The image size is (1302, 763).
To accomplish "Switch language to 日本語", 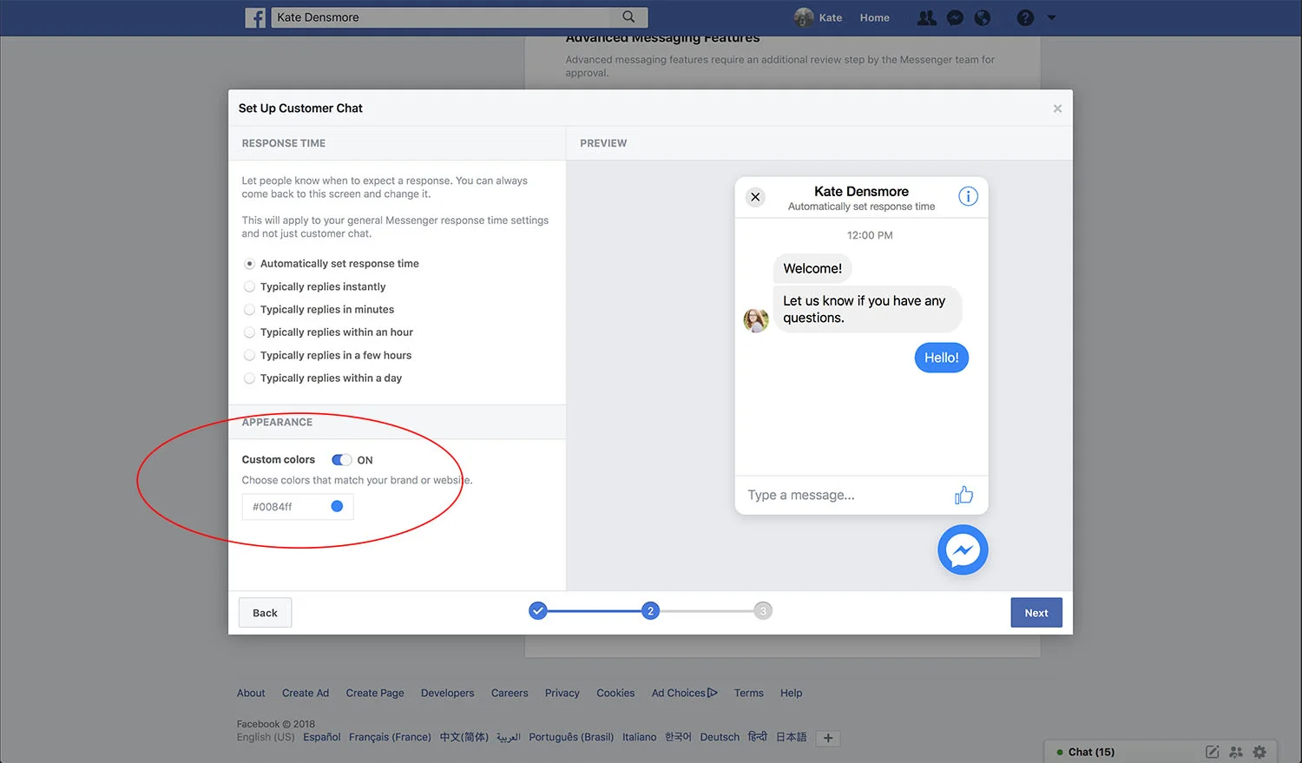I will click(791, 737).
